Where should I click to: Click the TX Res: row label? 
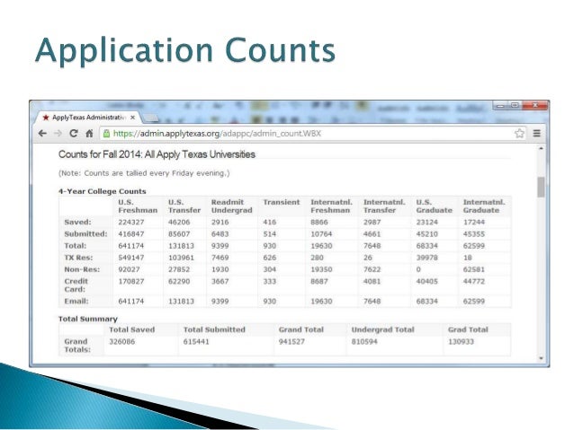point(78,258)
